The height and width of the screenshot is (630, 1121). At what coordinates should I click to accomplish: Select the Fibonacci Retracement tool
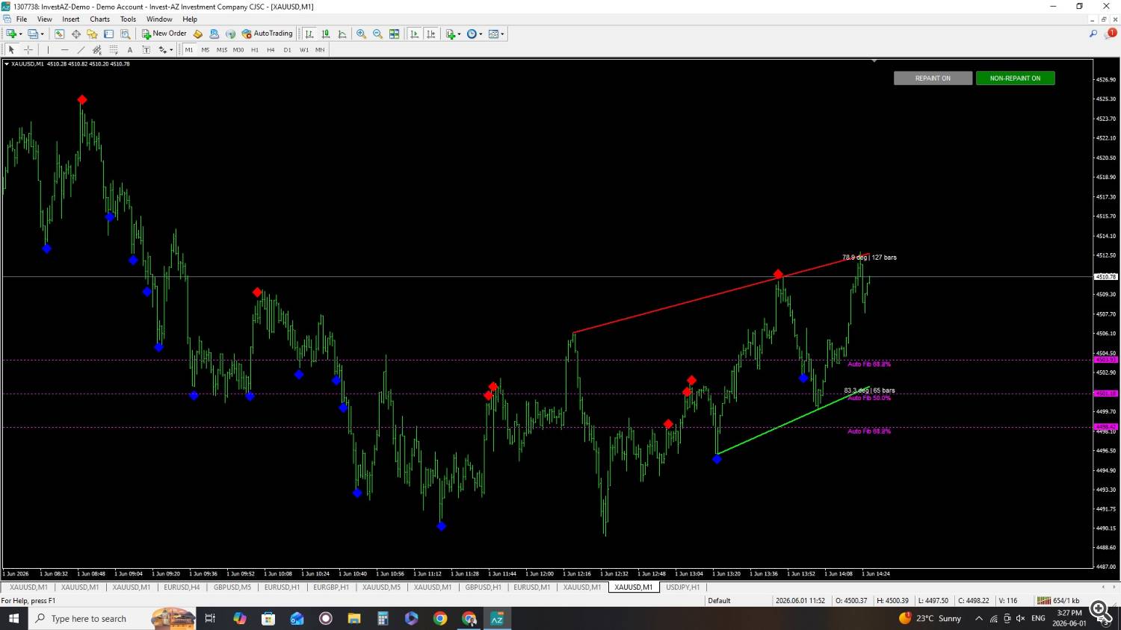pos(114,50)
